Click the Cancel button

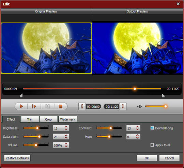pos(169,158)
